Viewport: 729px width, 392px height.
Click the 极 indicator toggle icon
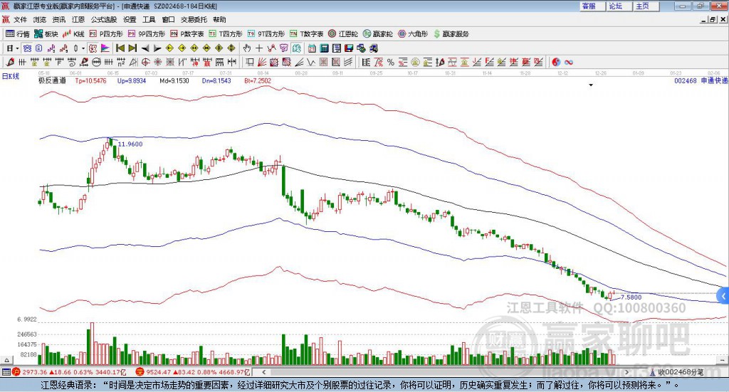pos(93,48)
